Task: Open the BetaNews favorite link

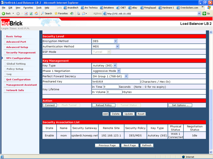Action: click(107, 8)
